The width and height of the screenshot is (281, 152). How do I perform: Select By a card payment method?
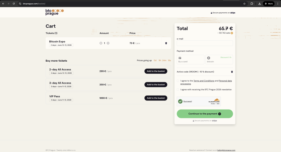[190, 59]
